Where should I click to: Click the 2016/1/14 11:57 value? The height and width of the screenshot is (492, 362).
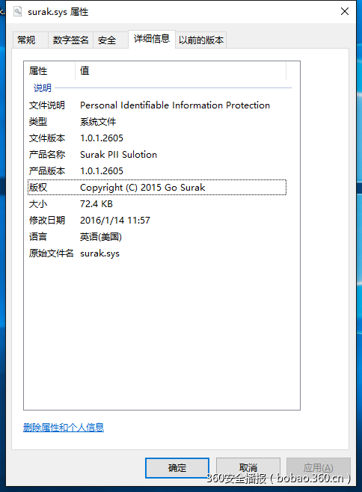point(115,221)
